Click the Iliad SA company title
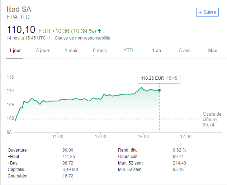Image resolution: width=227 pixels, height=185 pixels. pos(22,9)
